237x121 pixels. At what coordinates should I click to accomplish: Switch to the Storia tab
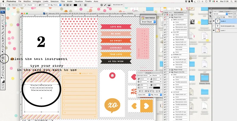166,12
